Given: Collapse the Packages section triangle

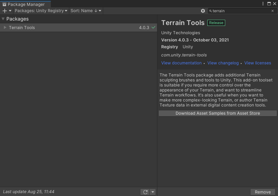Looking at the screenshot, I should (x=3, y=19).
